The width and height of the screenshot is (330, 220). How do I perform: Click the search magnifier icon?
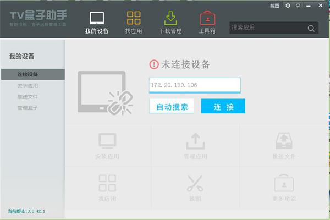pyautogui.click(x=311, y=28)
